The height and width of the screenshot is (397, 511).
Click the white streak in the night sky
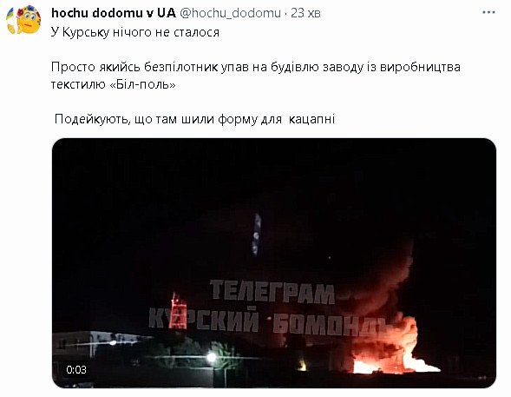point(257,235)
